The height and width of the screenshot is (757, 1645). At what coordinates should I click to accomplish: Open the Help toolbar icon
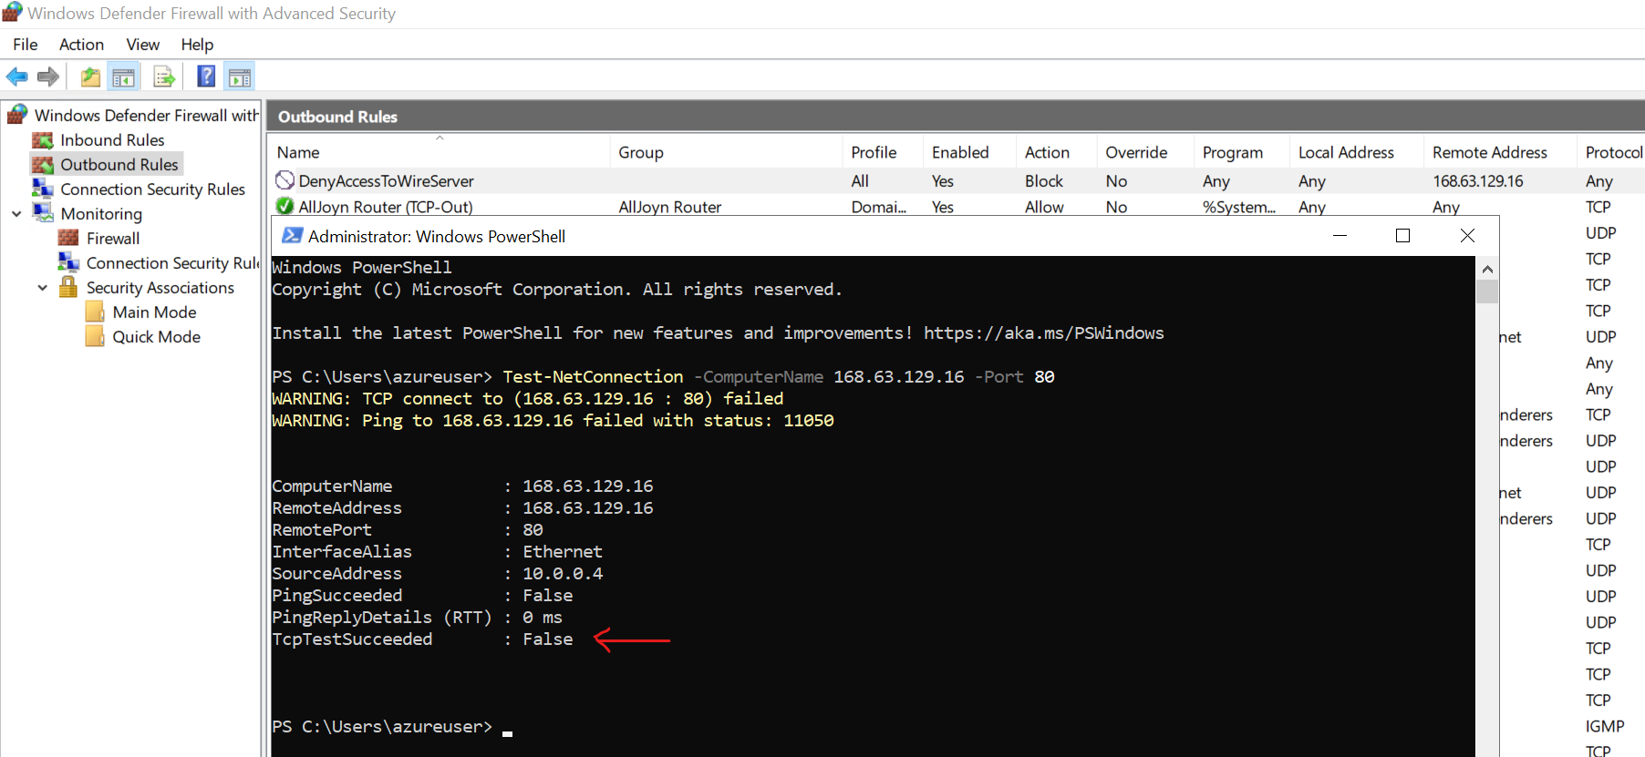[x=207, y=77]
